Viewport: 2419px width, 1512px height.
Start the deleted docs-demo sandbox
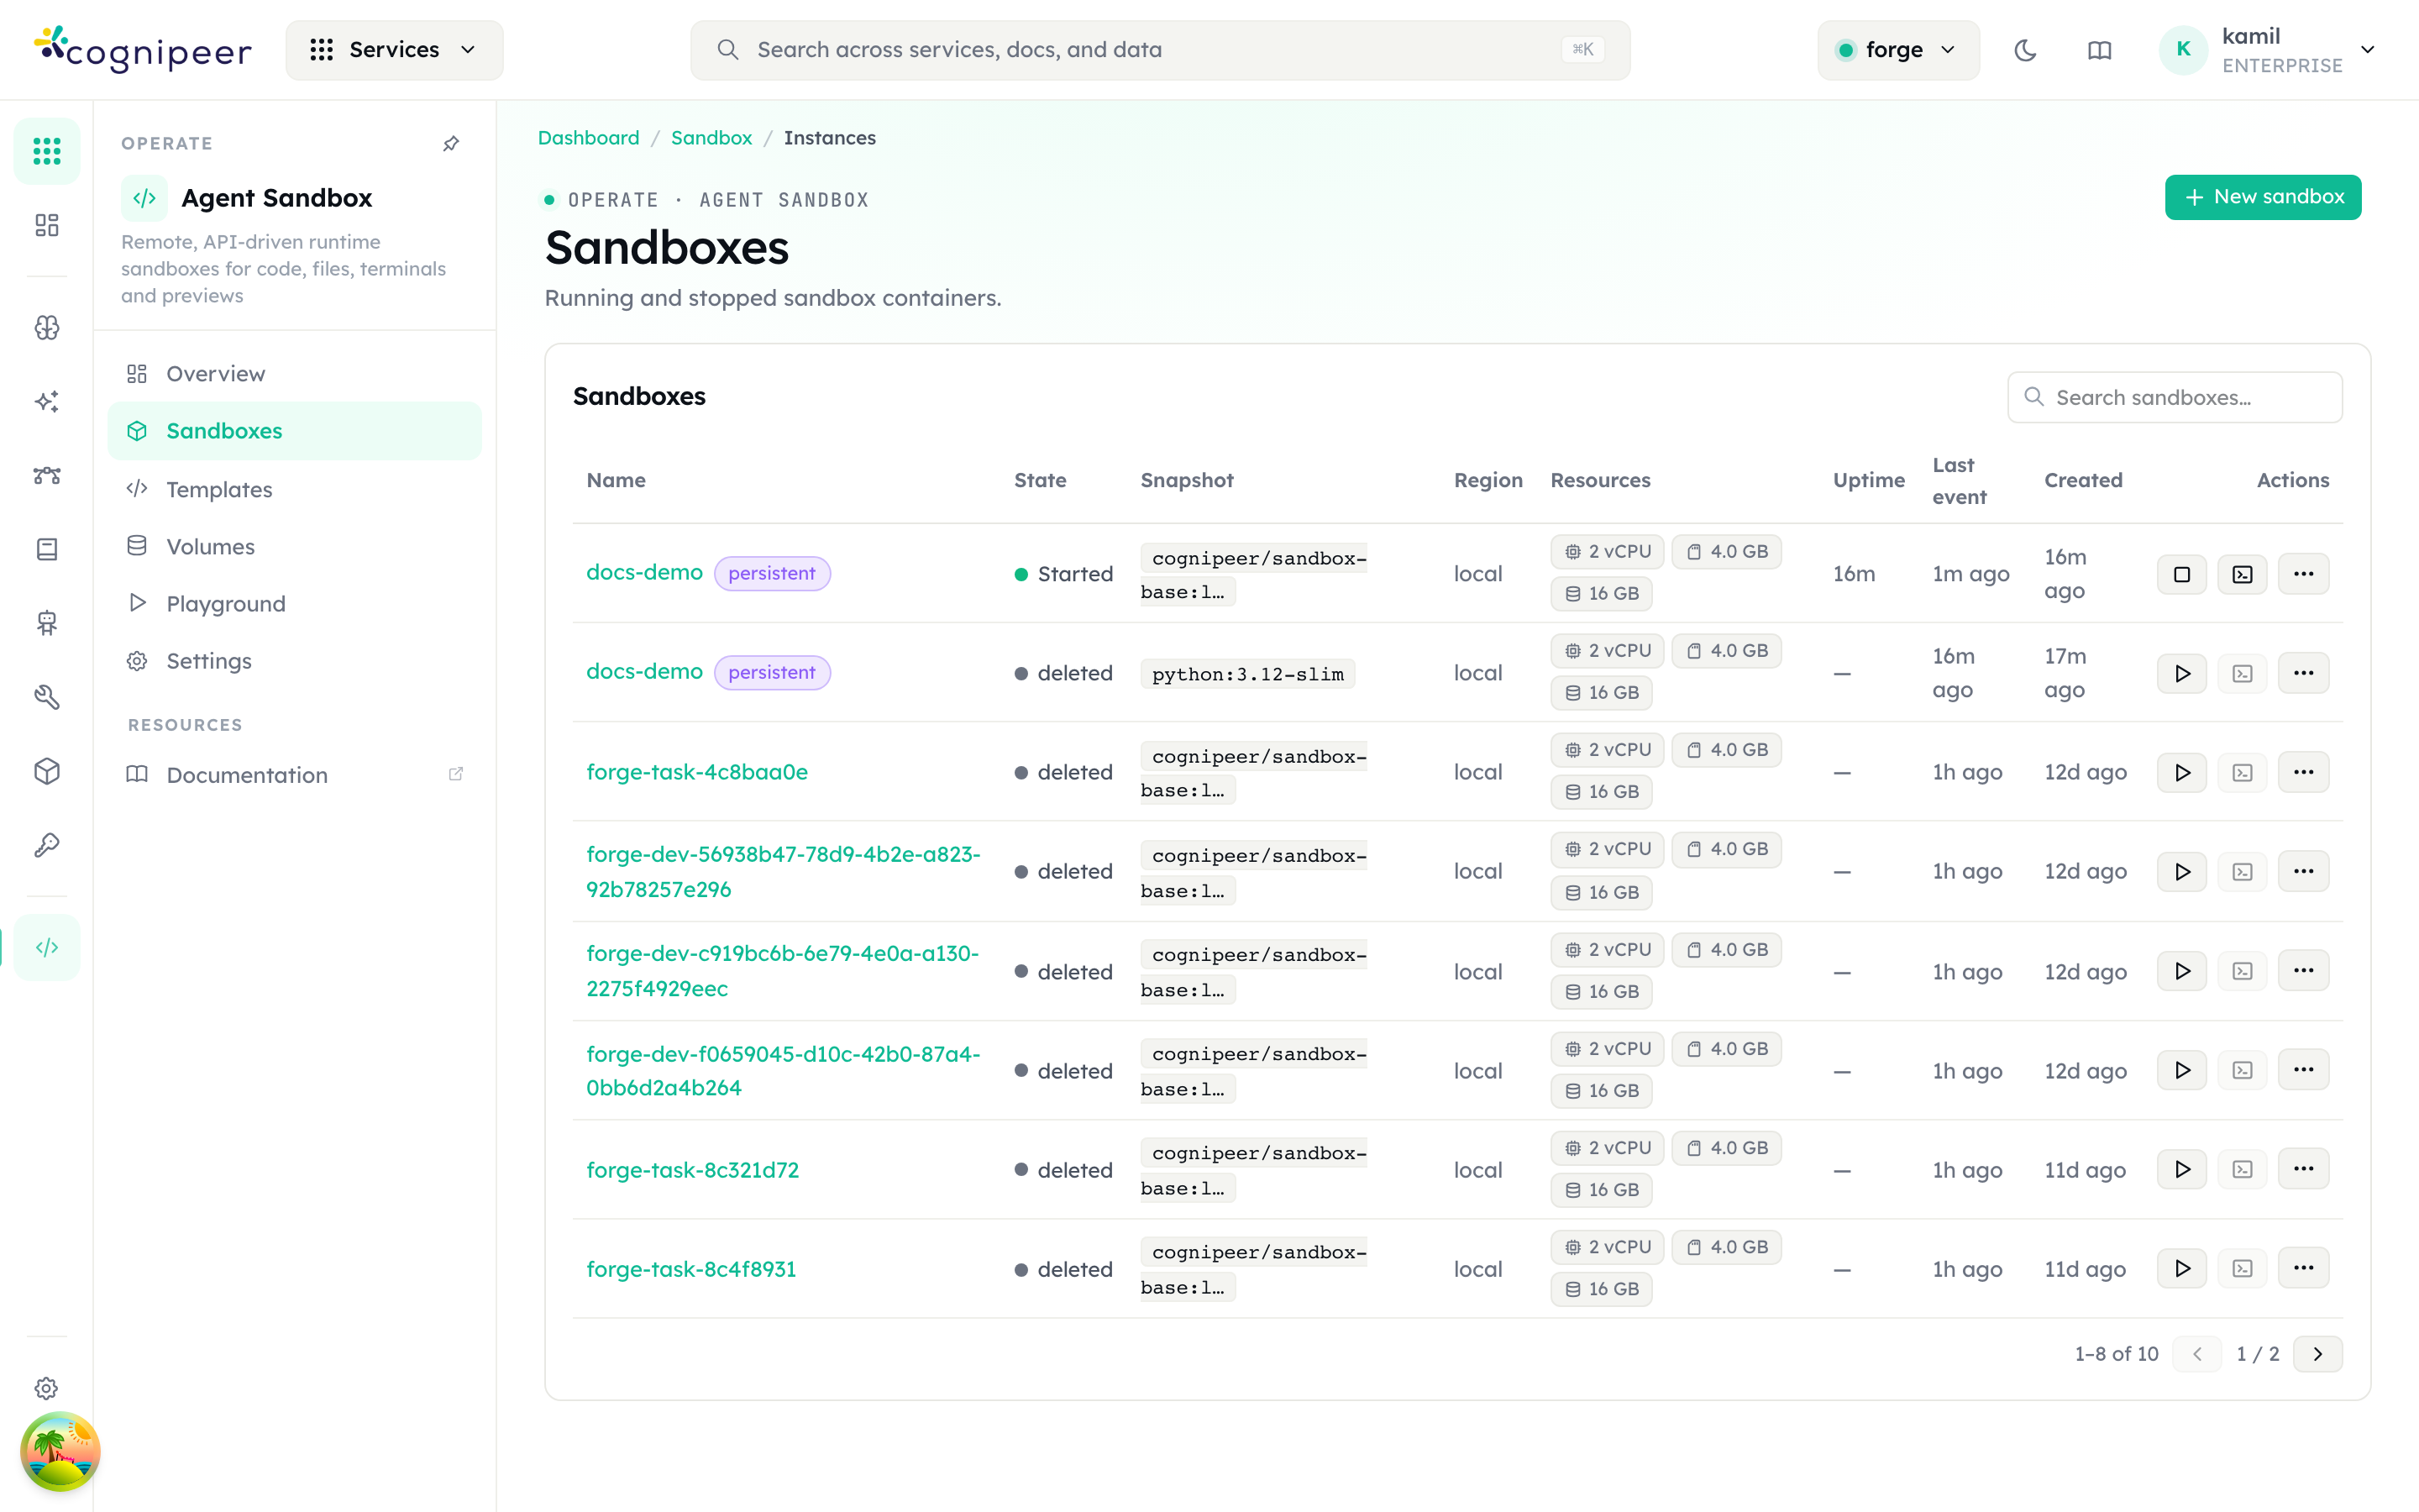point(2182,673)
